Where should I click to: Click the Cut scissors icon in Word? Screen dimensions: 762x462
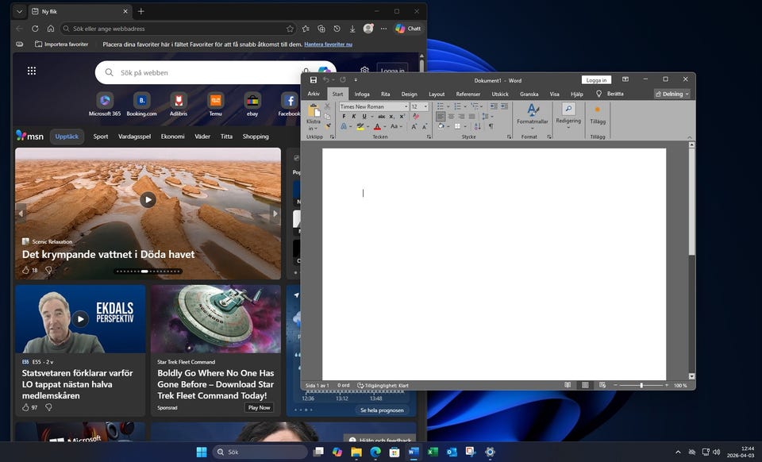[x=328, y=106]
